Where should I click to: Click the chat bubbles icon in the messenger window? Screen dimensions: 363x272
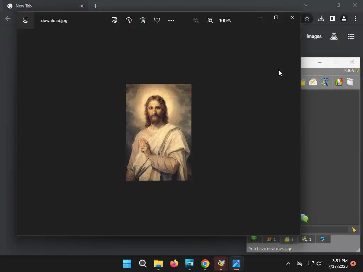pyautogui.click(x=305, y=218)
